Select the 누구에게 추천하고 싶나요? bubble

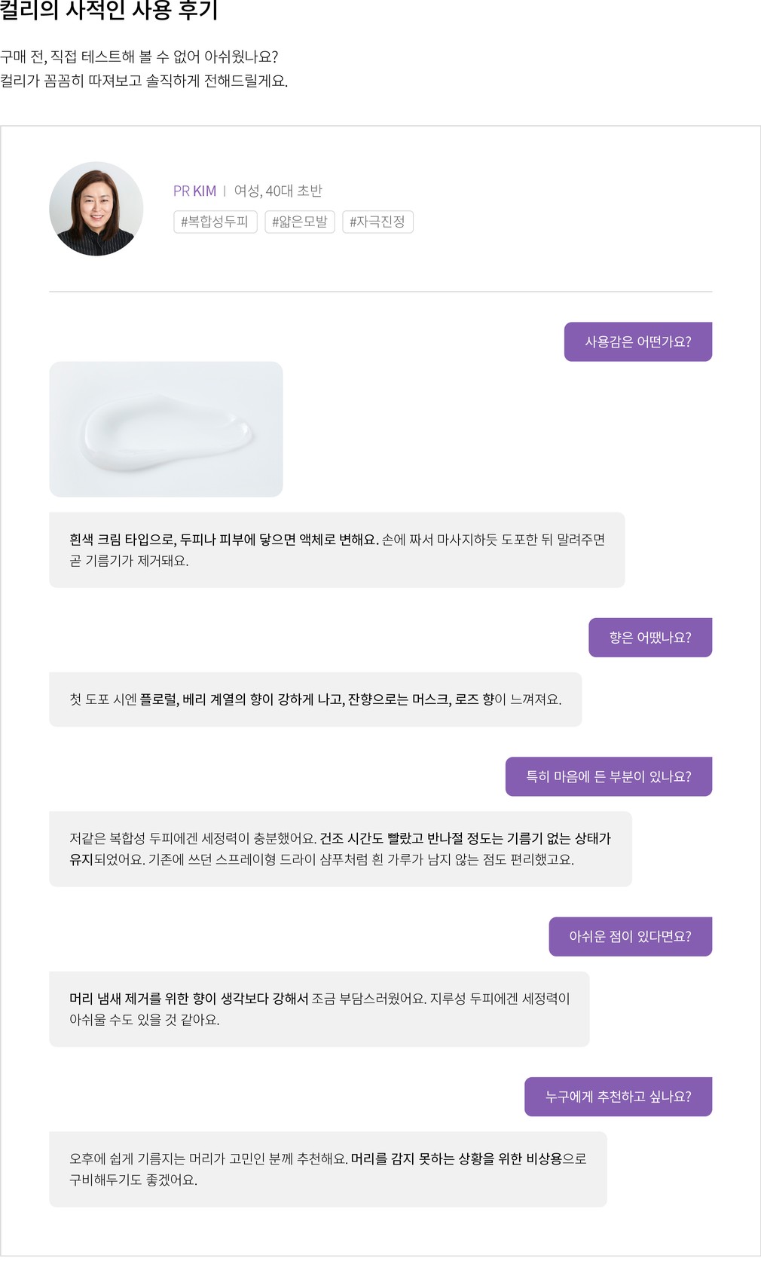[618, 1097]
